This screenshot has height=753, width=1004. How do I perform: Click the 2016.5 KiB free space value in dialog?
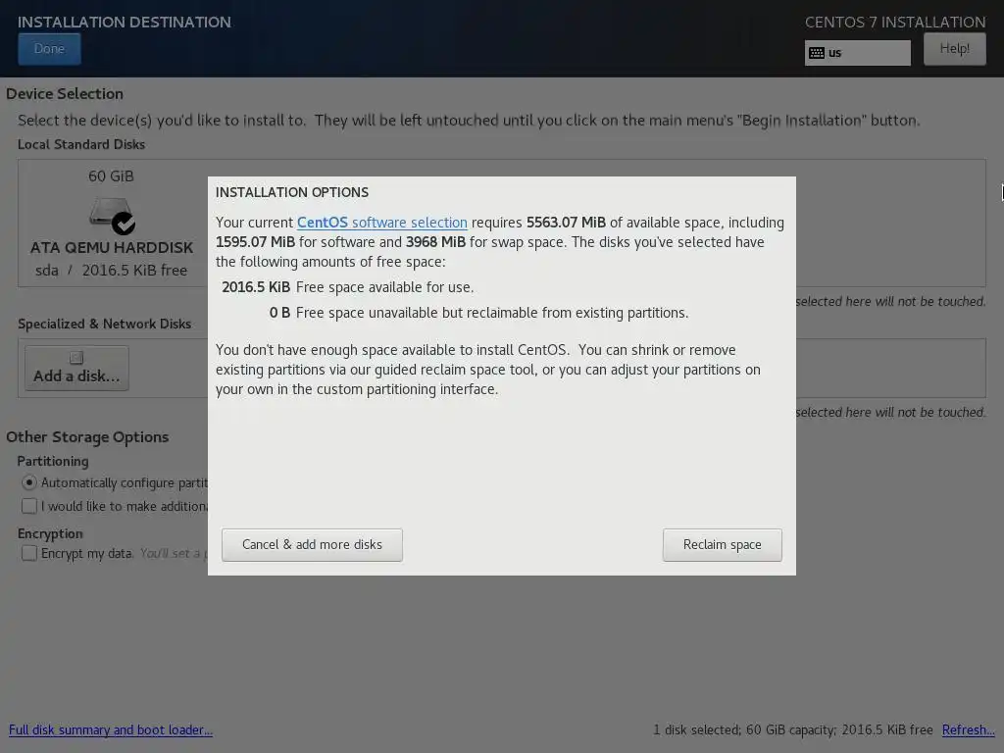[256, 287]
